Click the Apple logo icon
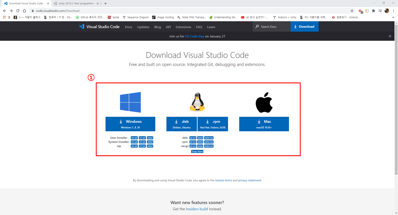Screen dimensions: 398x215 [264, 102]
